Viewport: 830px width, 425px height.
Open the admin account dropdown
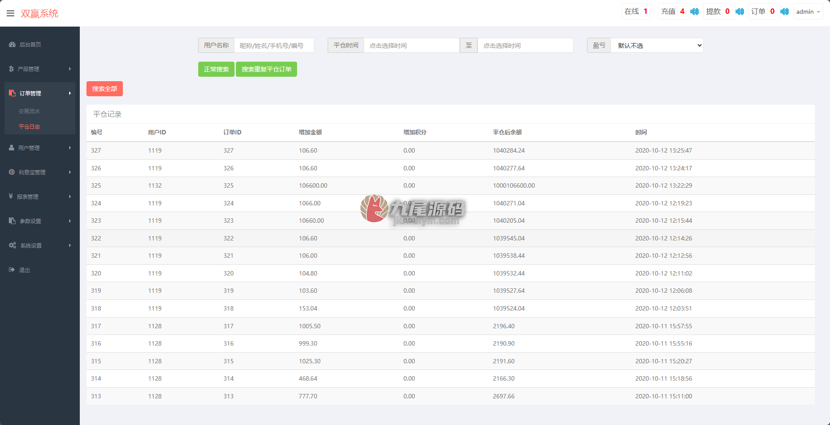coord(808,12)
